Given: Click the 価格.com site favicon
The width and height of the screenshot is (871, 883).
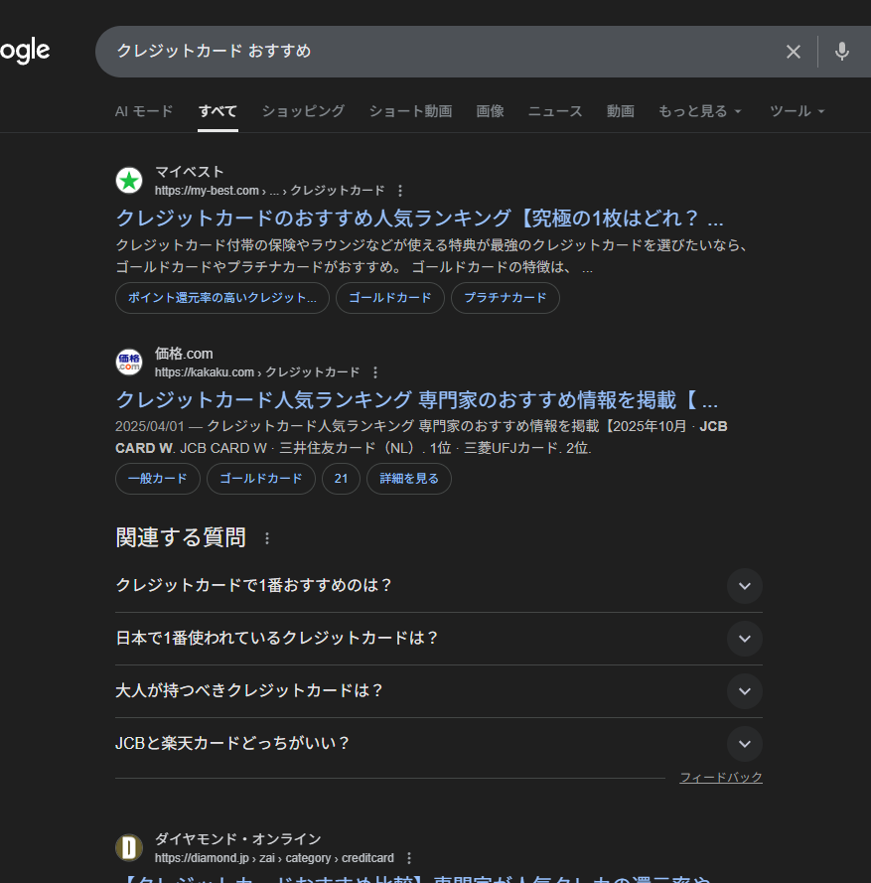Looking at the screenshot, I should 129,363.
